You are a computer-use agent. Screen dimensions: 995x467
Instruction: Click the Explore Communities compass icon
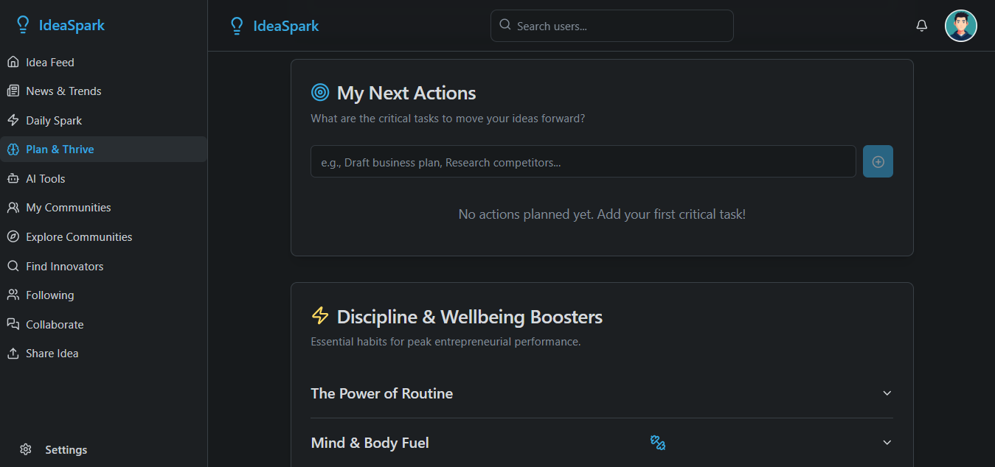click(x=13, y=236)
